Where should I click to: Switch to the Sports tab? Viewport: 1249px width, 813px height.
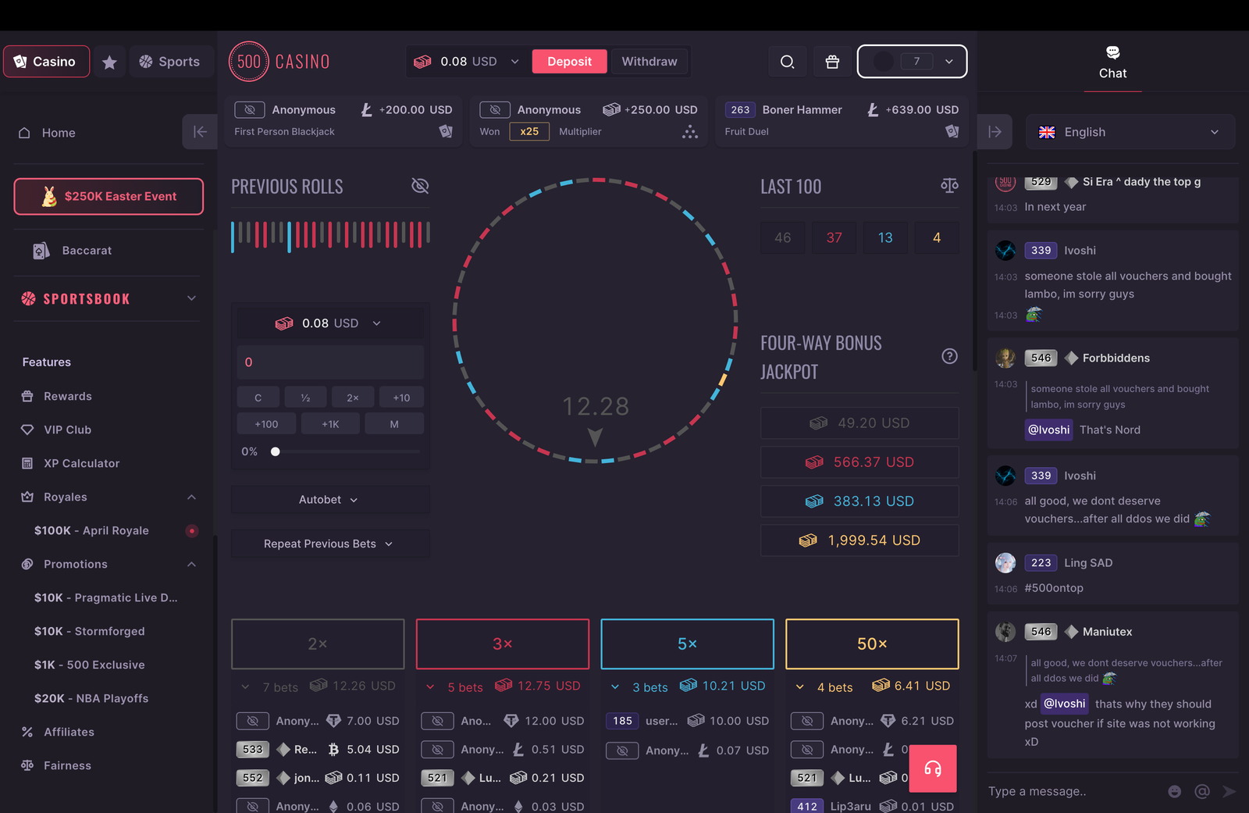(x=170, y=62)
